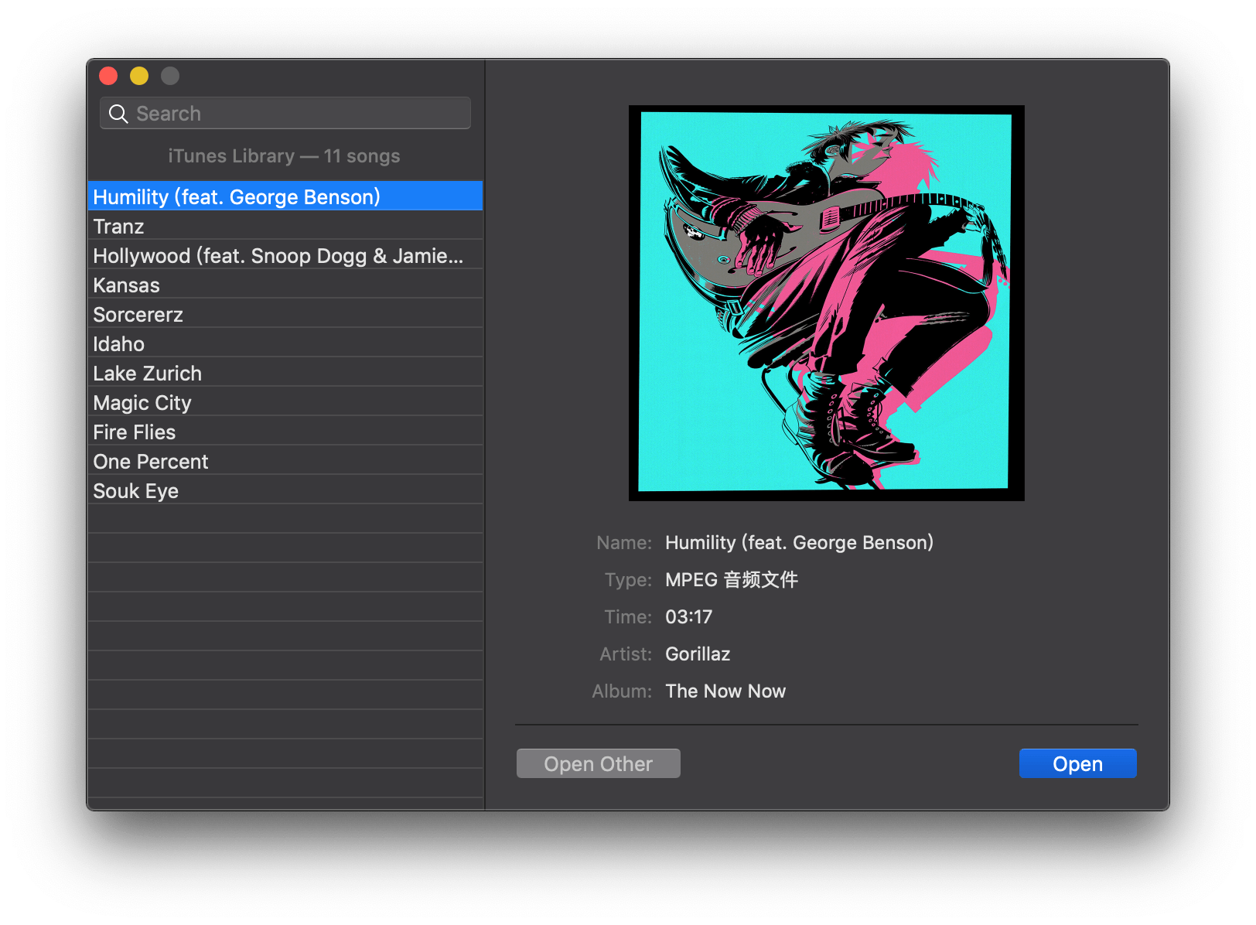Select the song Magic City
1256x925 pixels.
click(x=285, y=402)
